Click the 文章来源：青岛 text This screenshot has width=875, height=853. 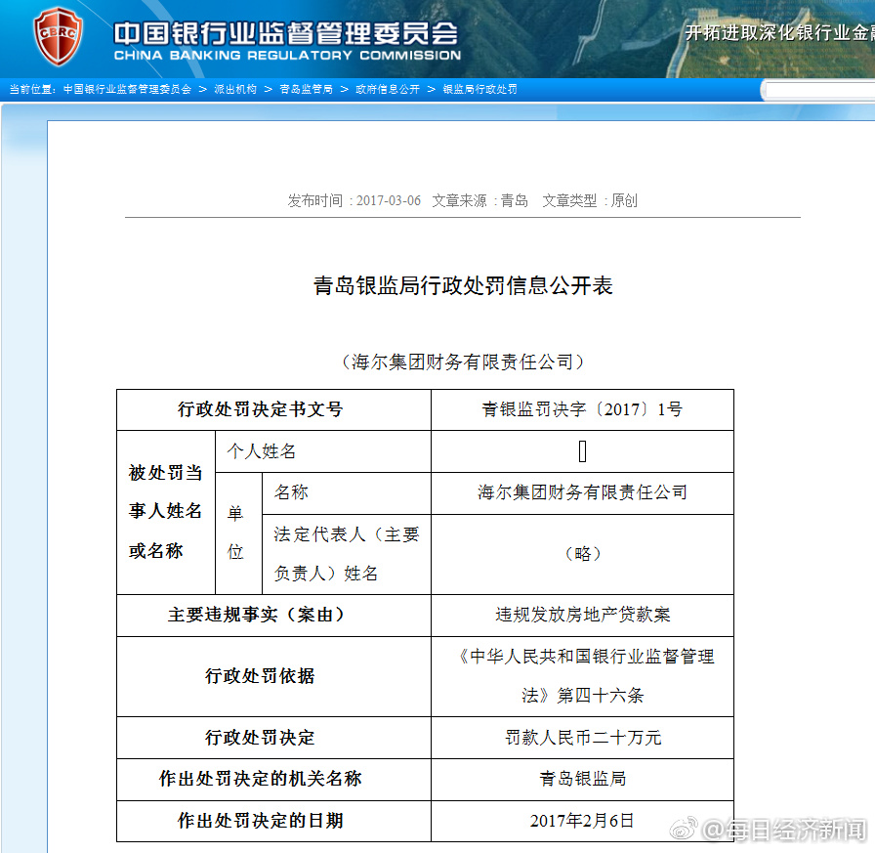coord(479,200)
